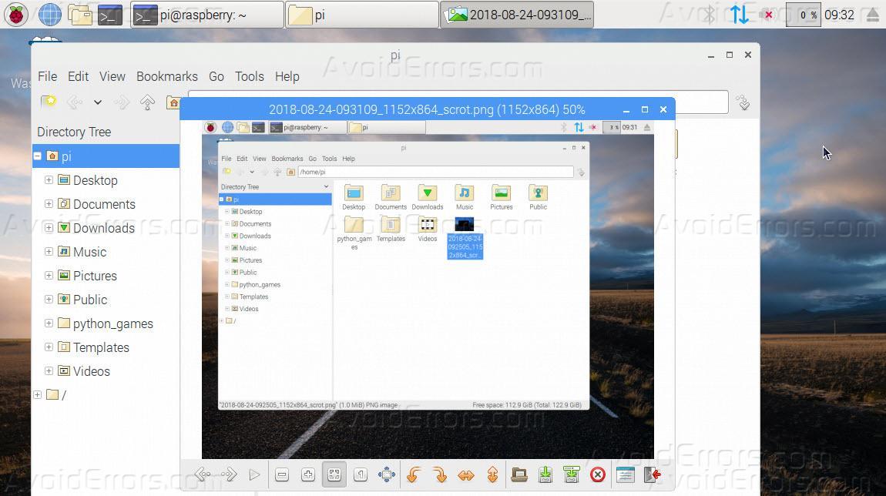Open the Tools menu
This screenshot has height=496, width=886.
249,76
